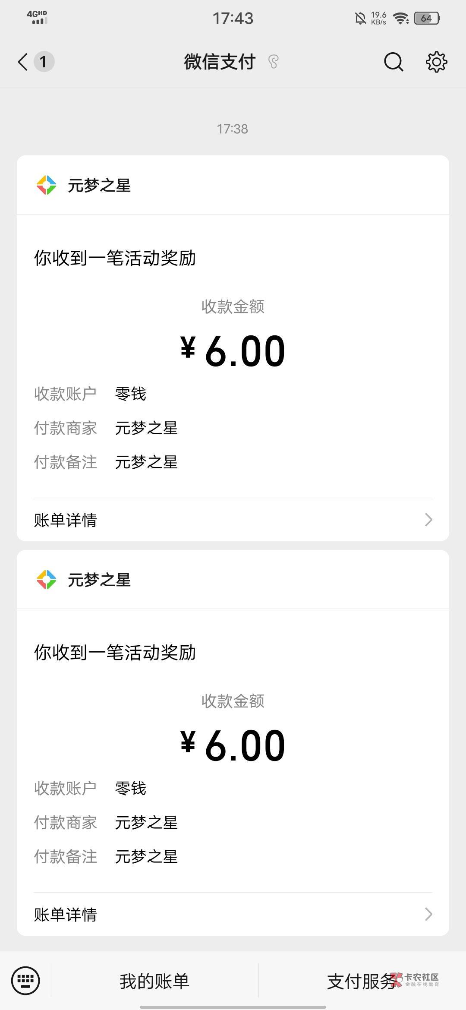Expand the first 账单详情 chevron
The height and width of the screenshot is (1010, 466).
tap(428, 520)
